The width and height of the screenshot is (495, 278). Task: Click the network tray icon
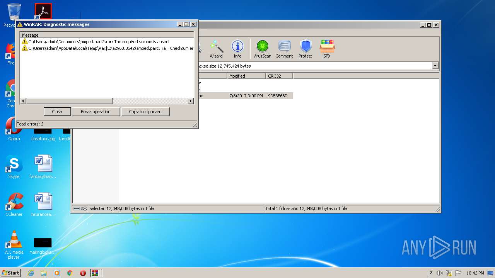(449, 273)
